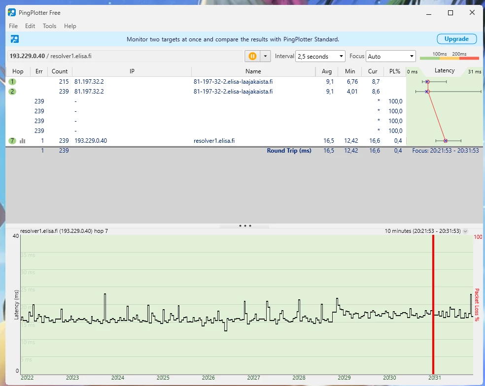Click the PingPlotter logo in the blue banner
Viewport: 485px width, 386px height.
click(15, 39)
